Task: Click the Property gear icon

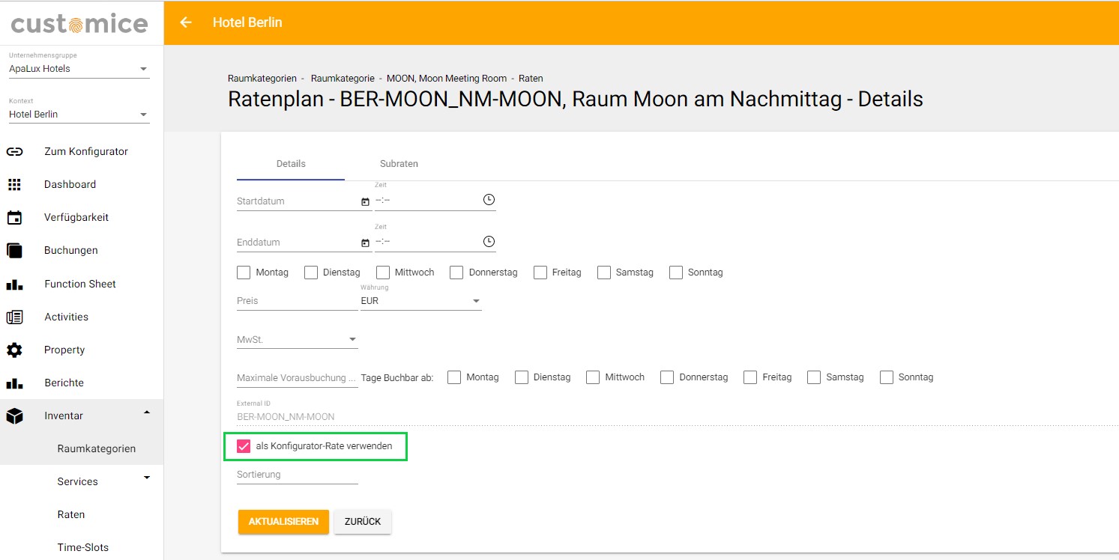Action: [14, 350]
